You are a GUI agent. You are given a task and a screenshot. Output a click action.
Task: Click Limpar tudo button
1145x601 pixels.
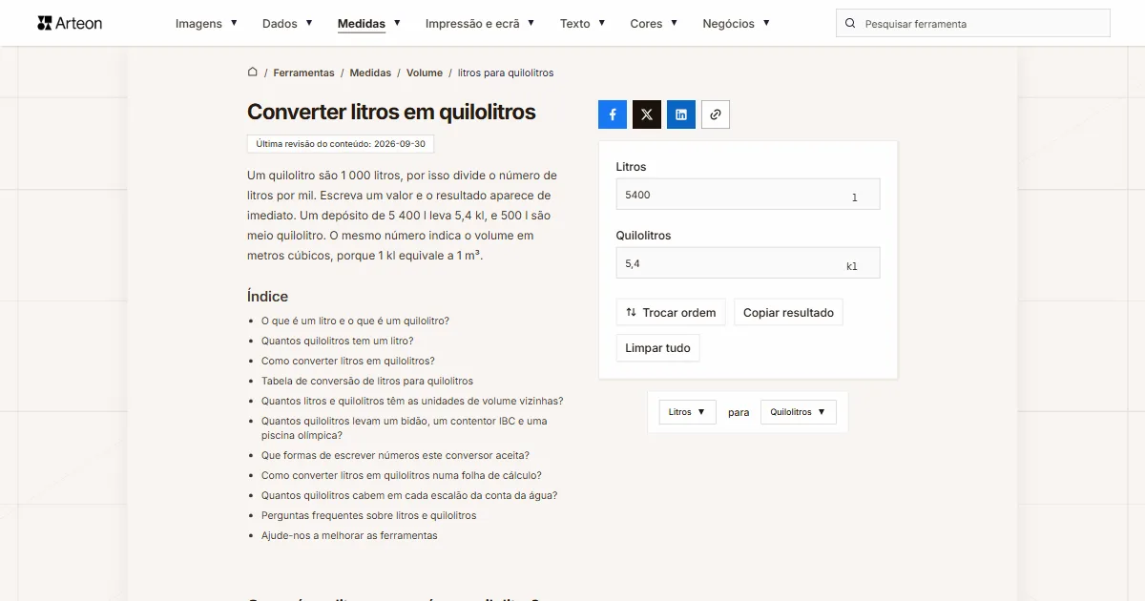tap(657, 348)
